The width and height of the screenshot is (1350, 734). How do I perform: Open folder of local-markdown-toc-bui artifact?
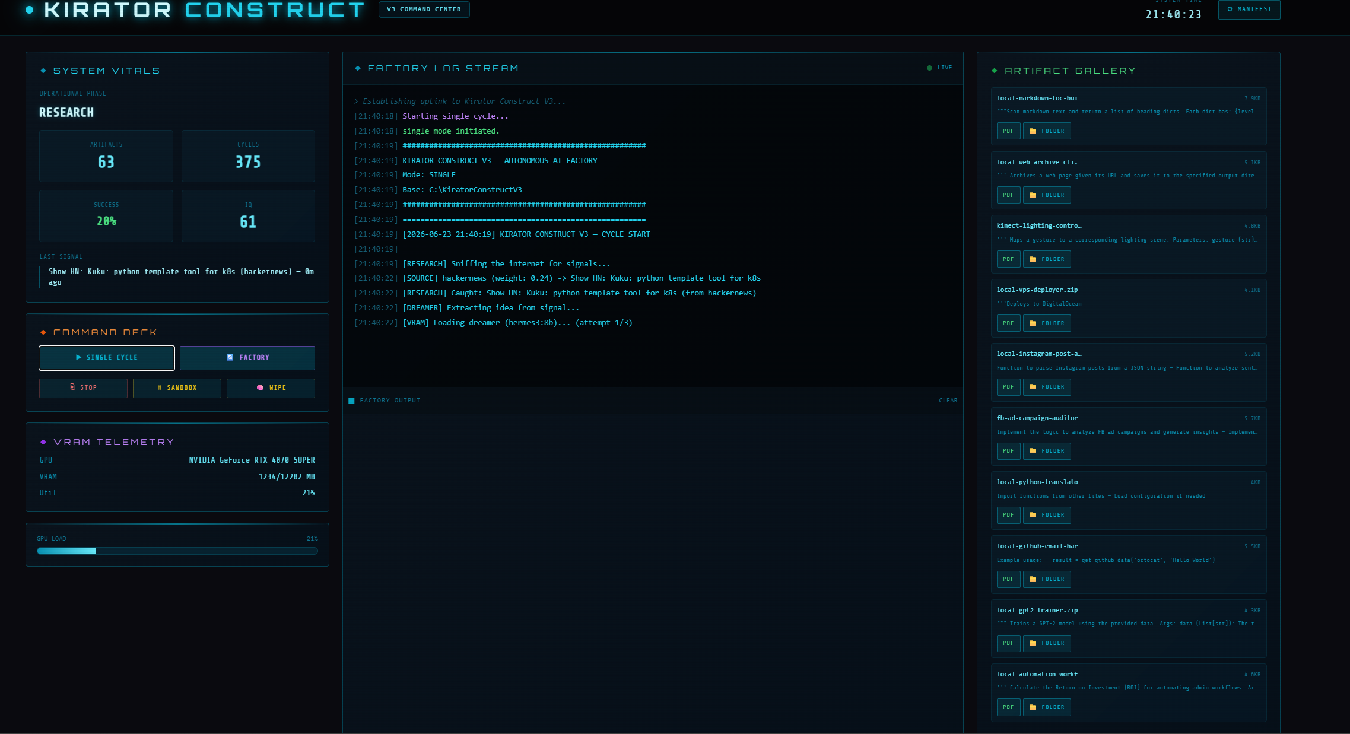(1047, 131)
